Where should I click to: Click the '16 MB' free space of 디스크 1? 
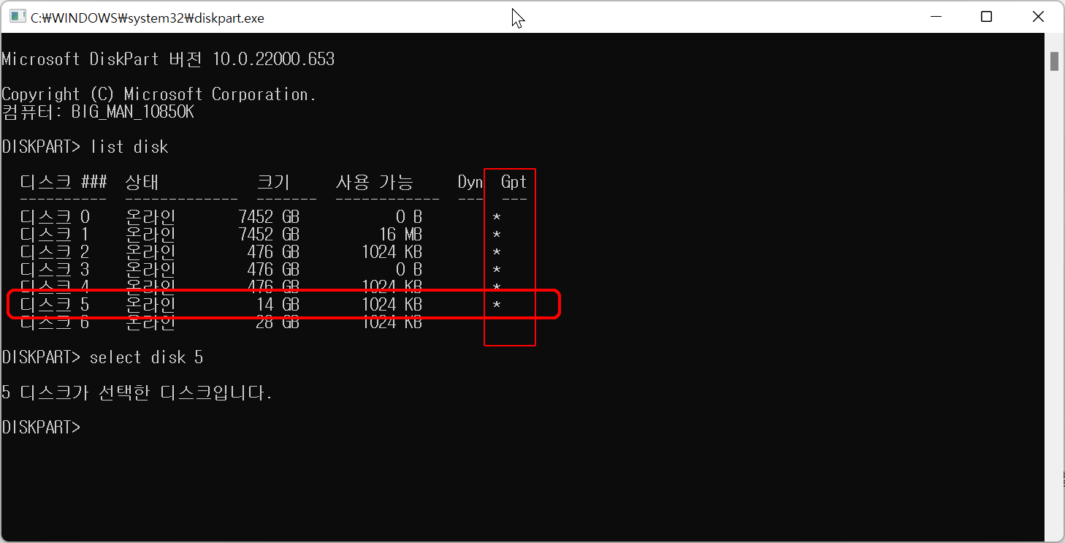click(x=400, y=235)
